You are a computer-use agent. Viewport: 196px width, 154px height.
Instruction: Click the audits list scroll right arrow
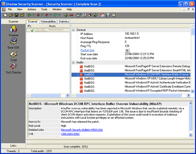coord(188,95)
